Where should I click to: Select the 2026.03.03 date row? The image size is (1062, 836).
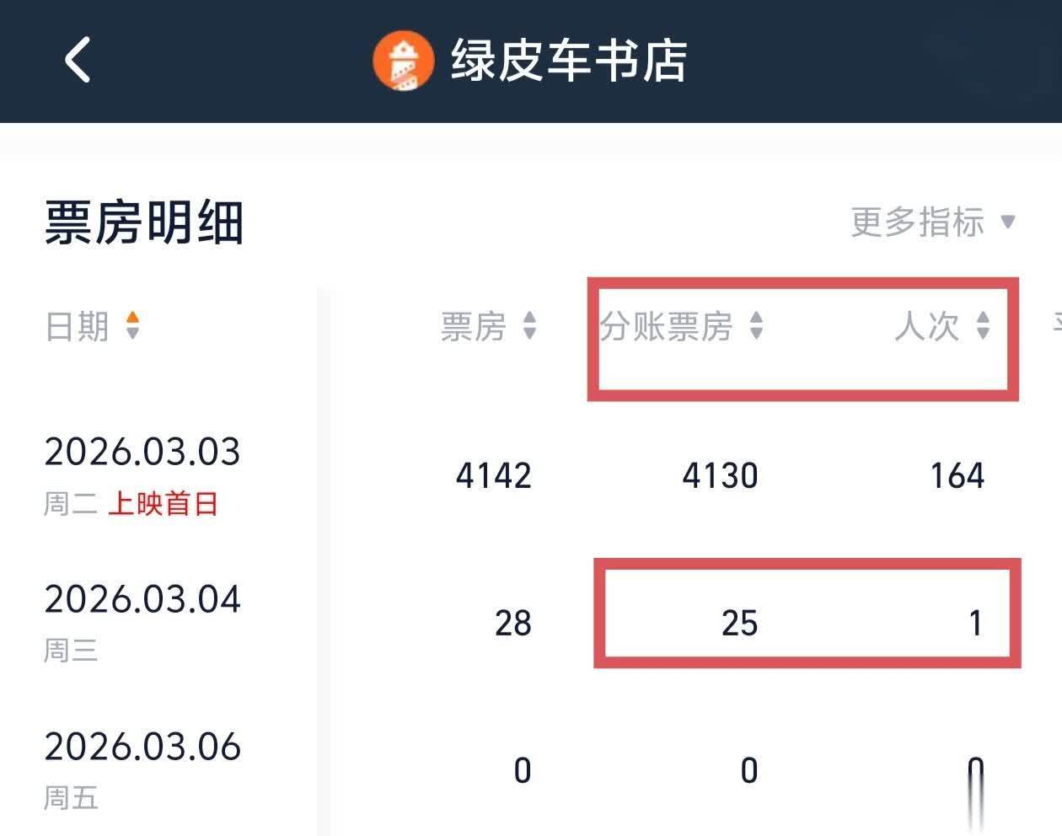tap(142, 453)
